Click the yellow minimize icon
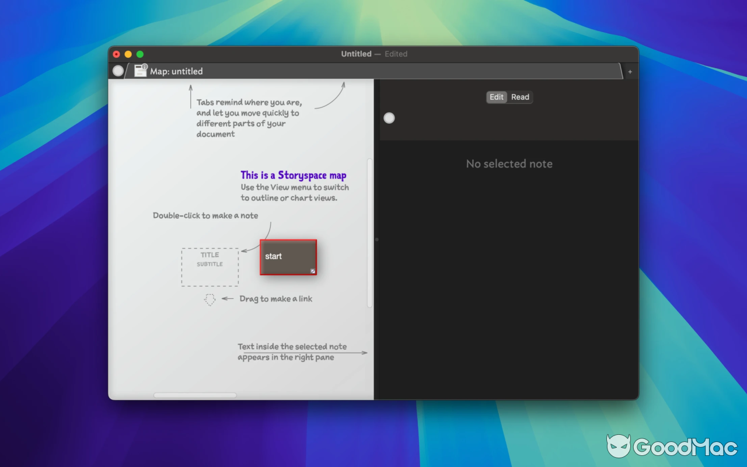Viewport: 747px width, 467px height. pos(128,54)
